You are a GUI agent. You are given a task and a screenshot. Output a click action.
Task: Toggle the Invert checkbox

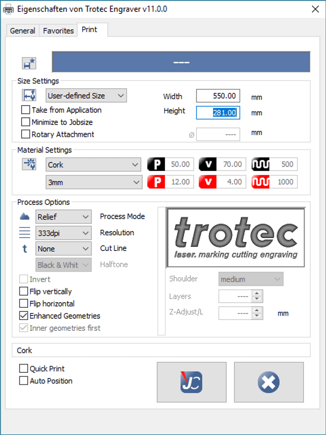(24, 279)
